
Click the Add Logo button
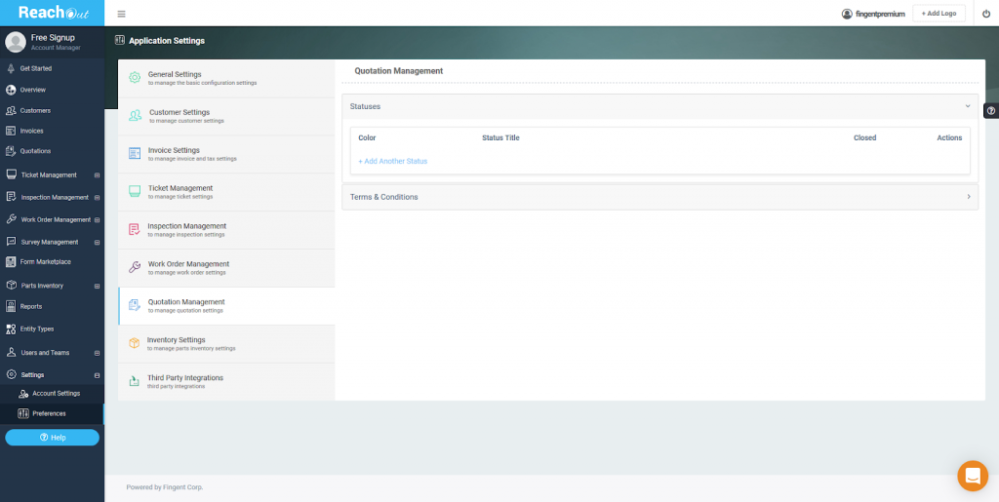click(x=939, y=14)
